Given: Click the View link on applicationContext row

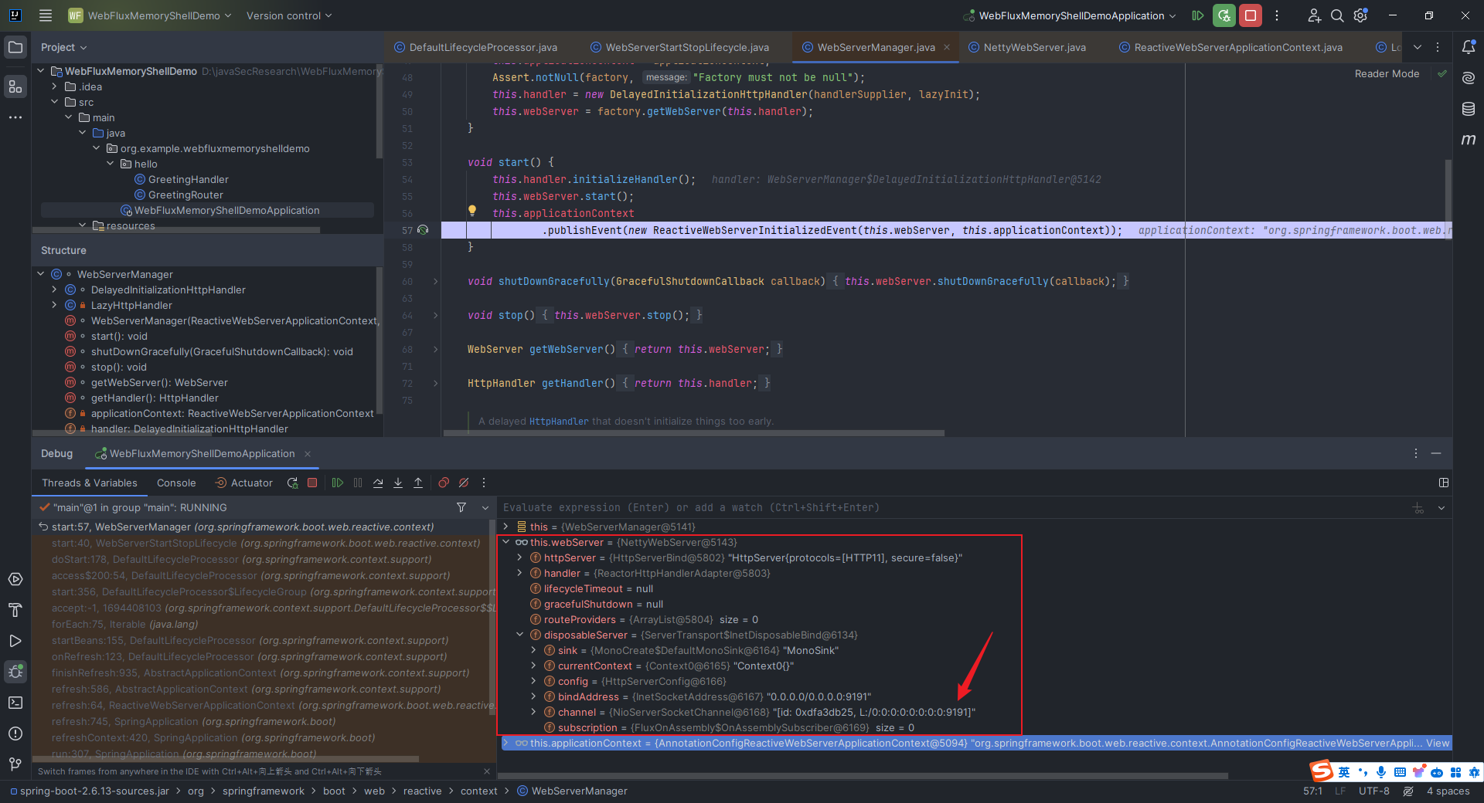Looking at the screenshot, I should coord(1438,743).
